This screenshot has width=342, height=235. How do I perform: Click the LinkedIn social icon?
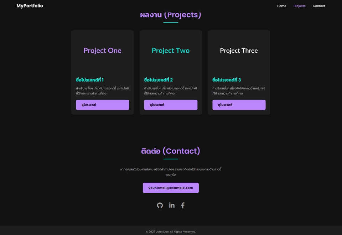pos(172,205)
